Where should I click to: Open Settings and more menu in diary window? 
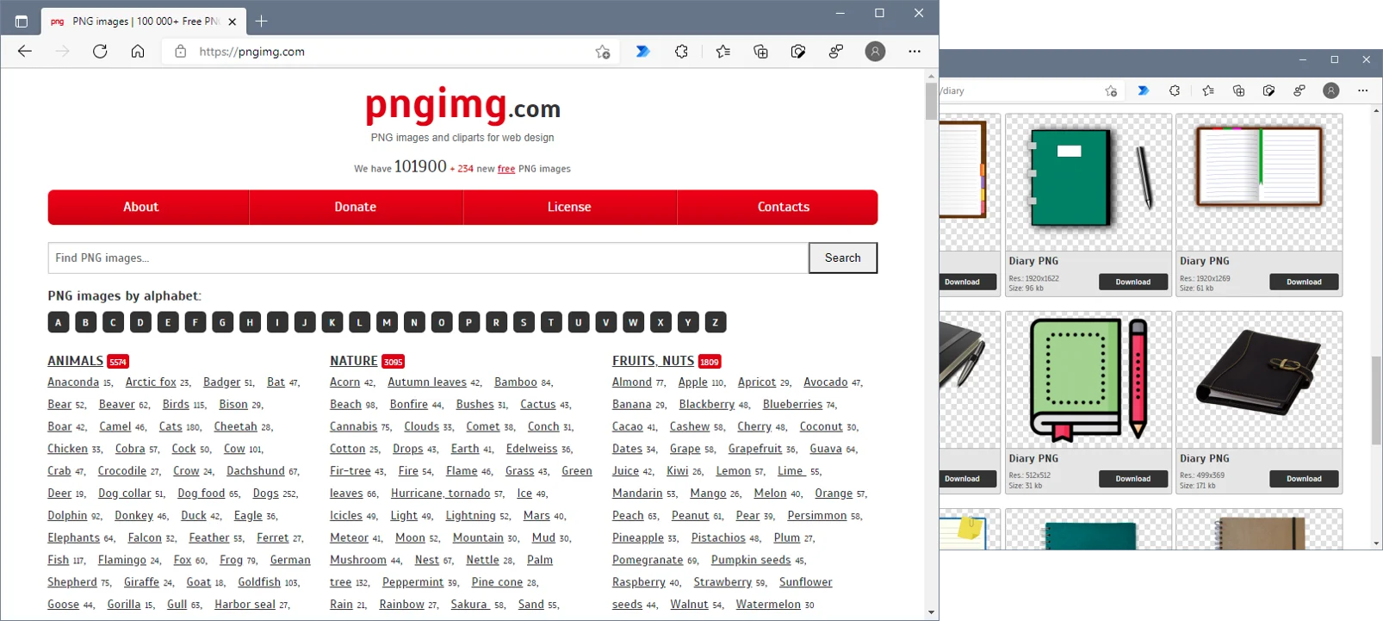click(1362, 90)
